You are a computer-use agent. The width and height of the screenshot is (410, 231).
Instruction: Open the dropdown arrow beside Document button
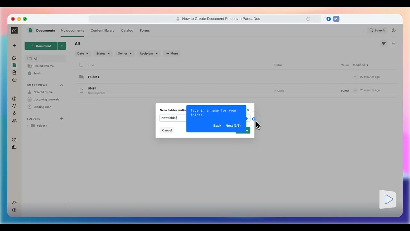coord(62,46)
